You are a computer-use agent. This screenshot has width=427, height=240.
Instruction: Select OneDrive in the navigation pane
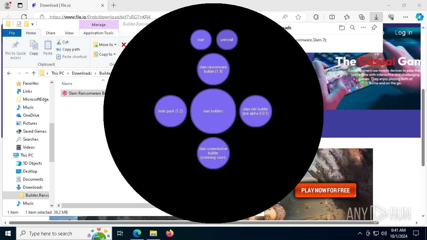[x=31, y=115]
